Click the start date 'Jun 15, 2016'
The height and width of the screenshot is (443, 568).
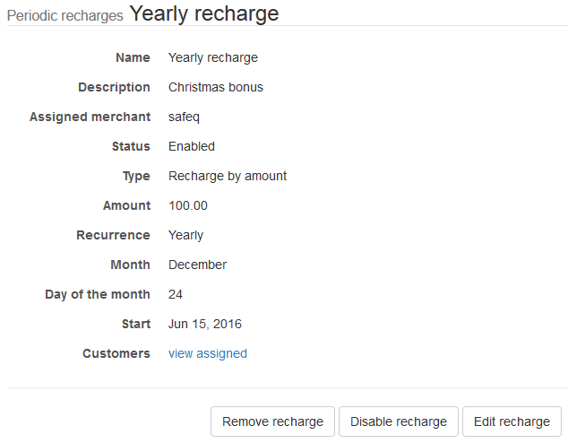[205, 324]
